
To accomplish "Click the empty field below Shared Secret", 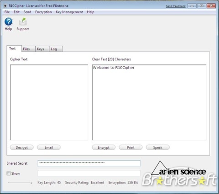I will click(89, 173).
